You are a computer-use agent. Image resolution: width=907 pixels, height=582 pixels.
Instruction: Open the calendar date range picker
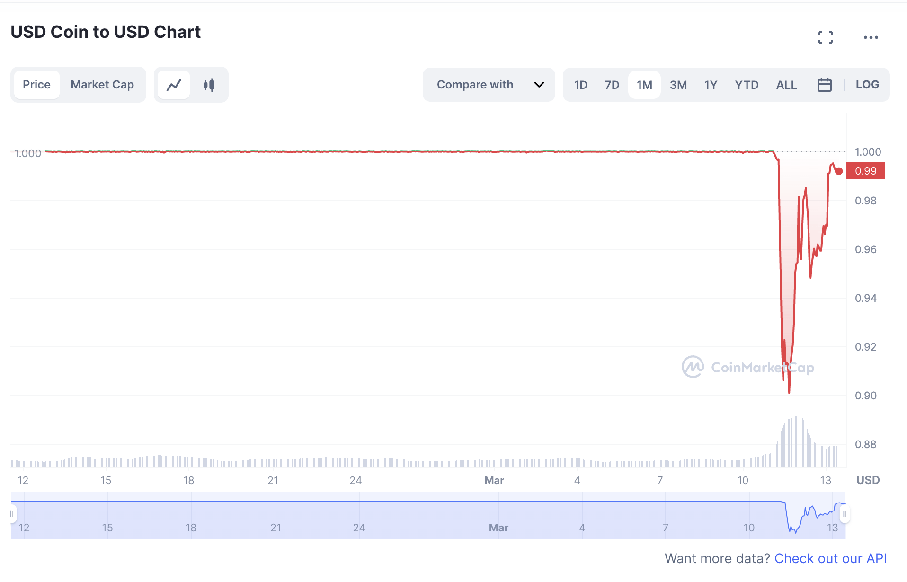pos(824,85)
